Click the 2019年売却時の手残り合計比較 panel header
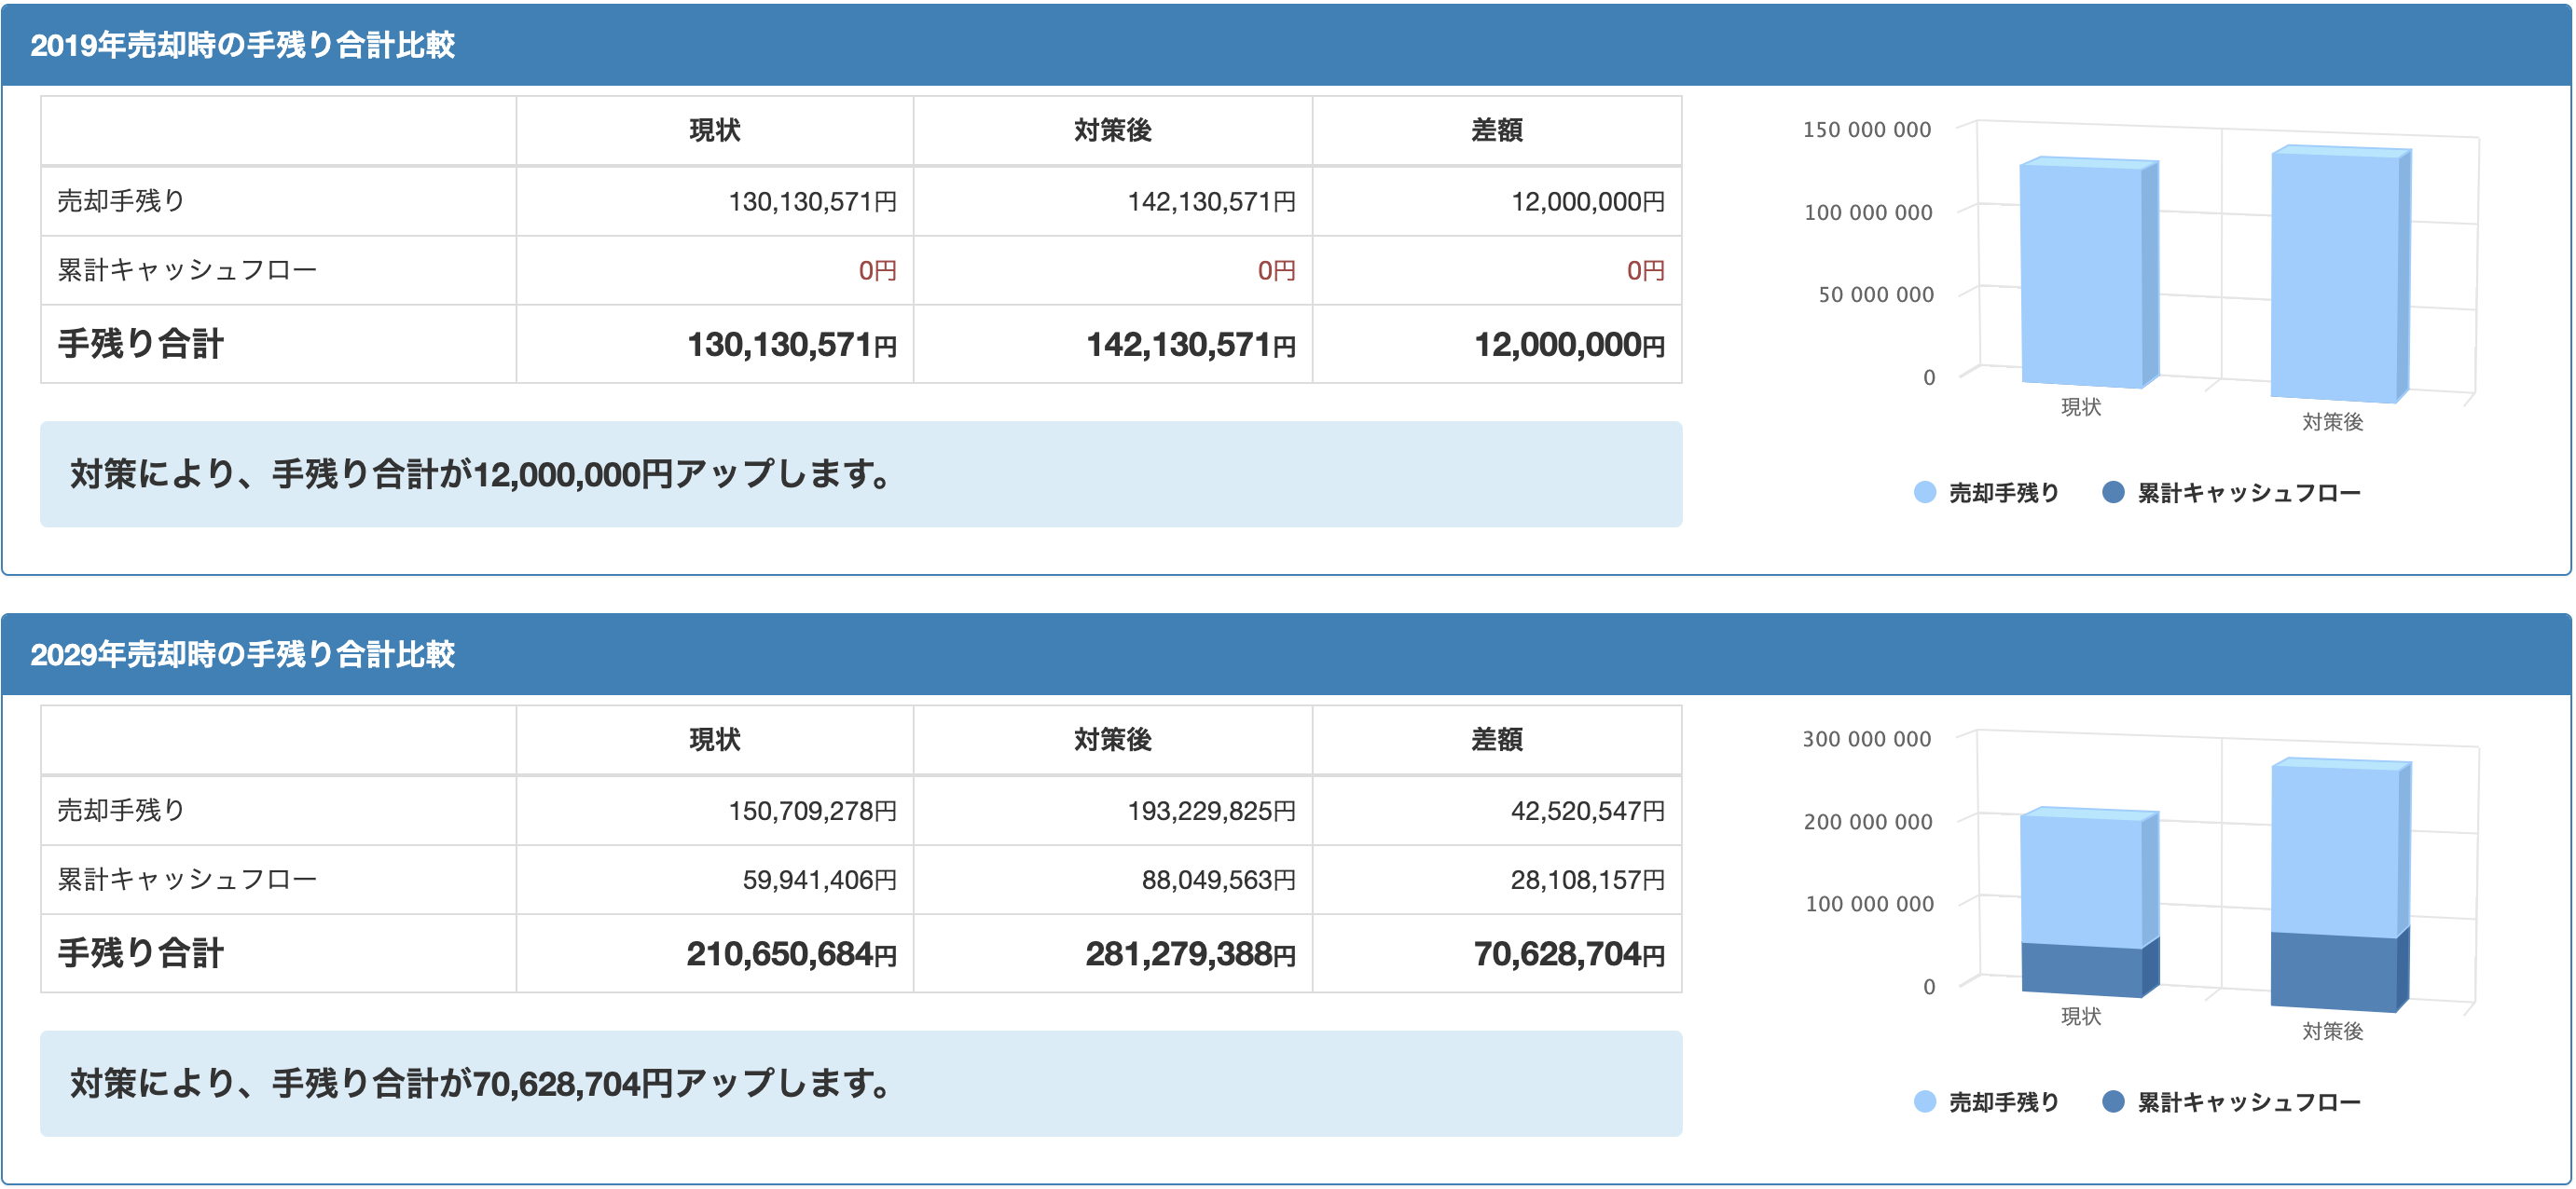The height and width of the screenshot is (1189, 2576). point(242,45)
